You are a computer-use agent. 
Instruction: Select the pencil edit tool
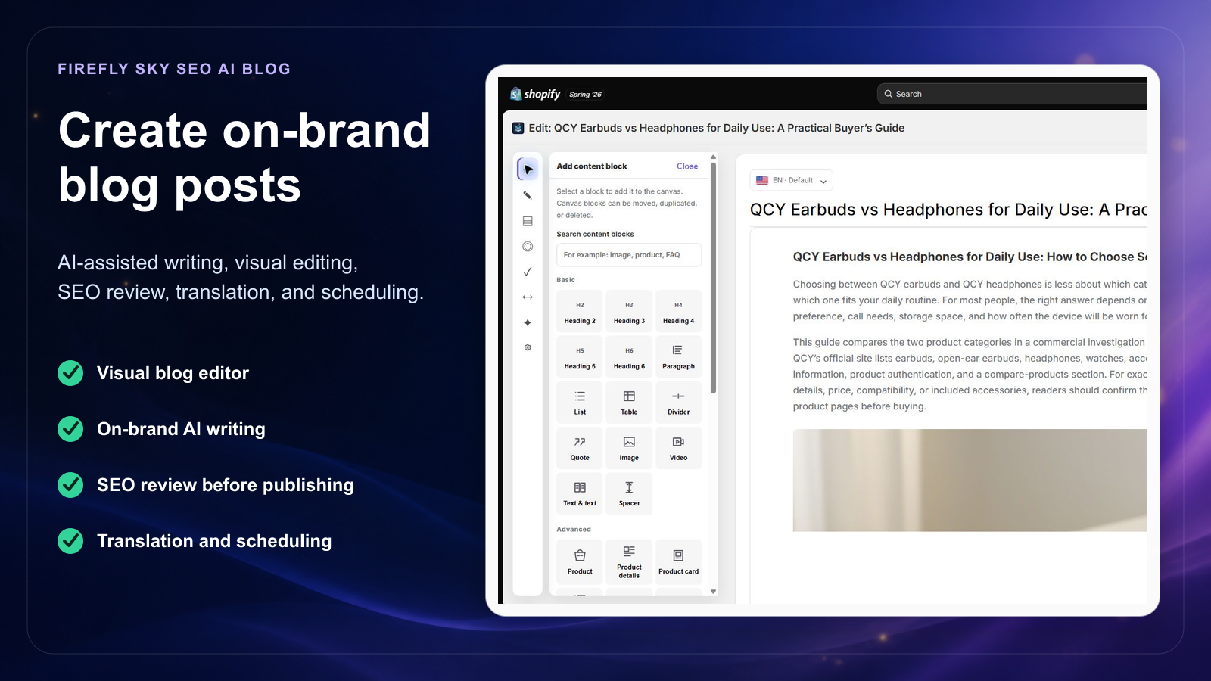pos(528,195)
